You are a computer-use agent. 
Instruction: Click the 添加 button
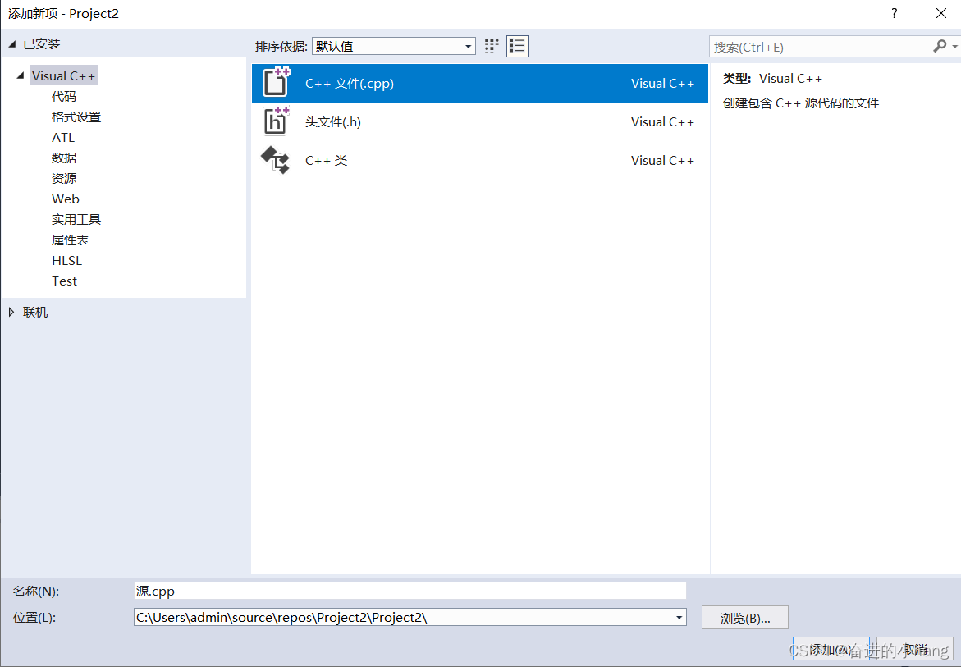tap(831, 649)
